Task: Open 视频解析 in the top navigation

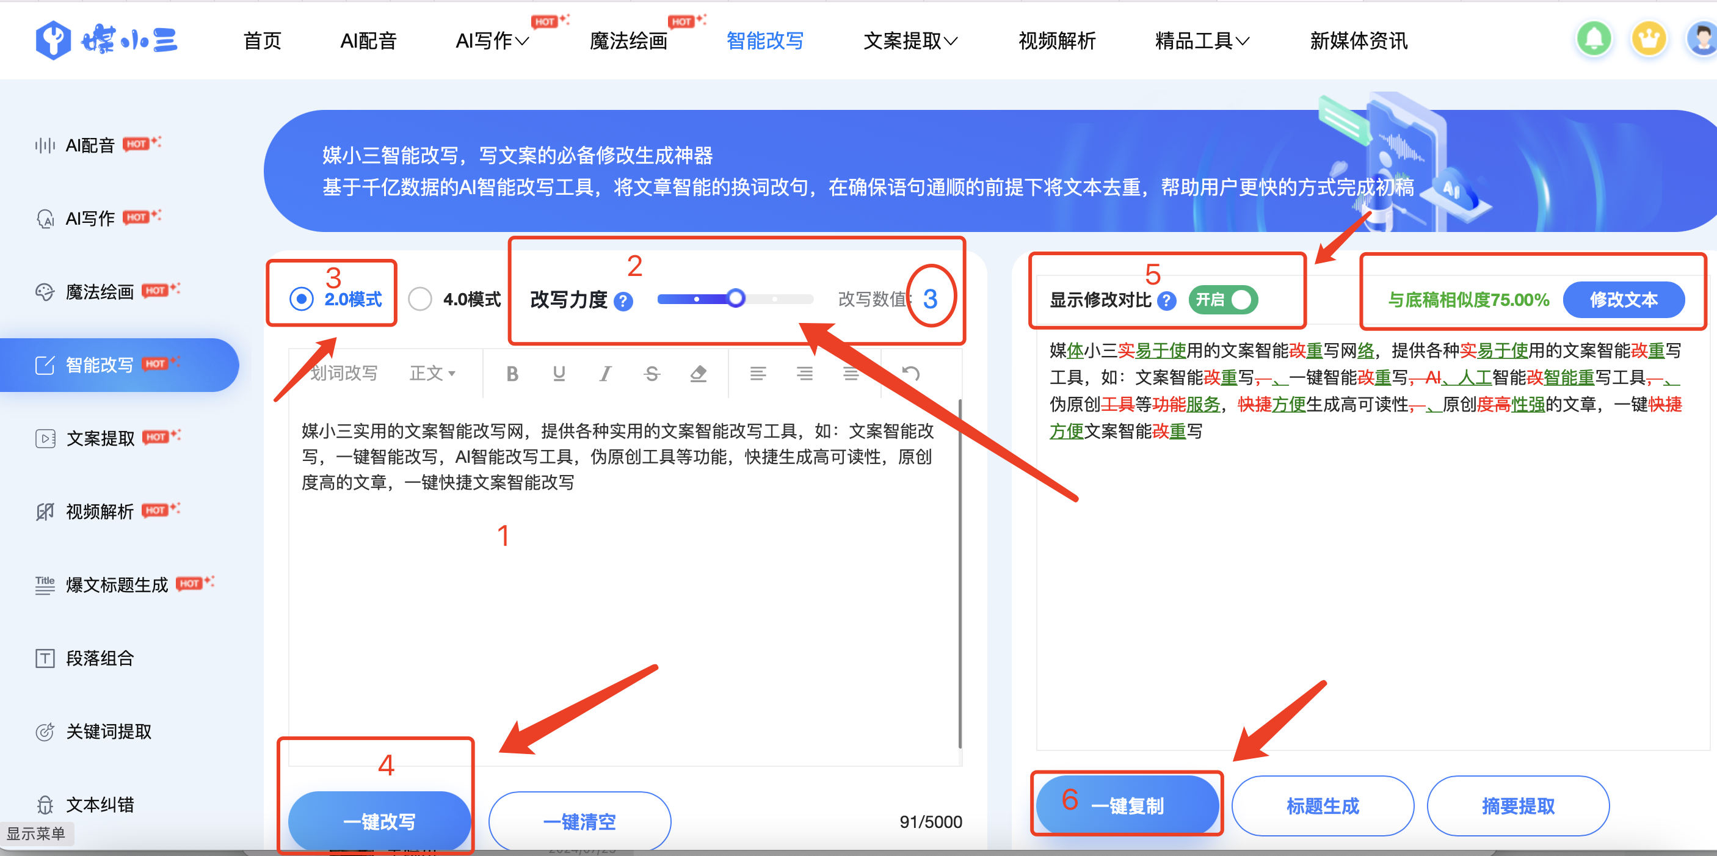Action: point(1056,42)
